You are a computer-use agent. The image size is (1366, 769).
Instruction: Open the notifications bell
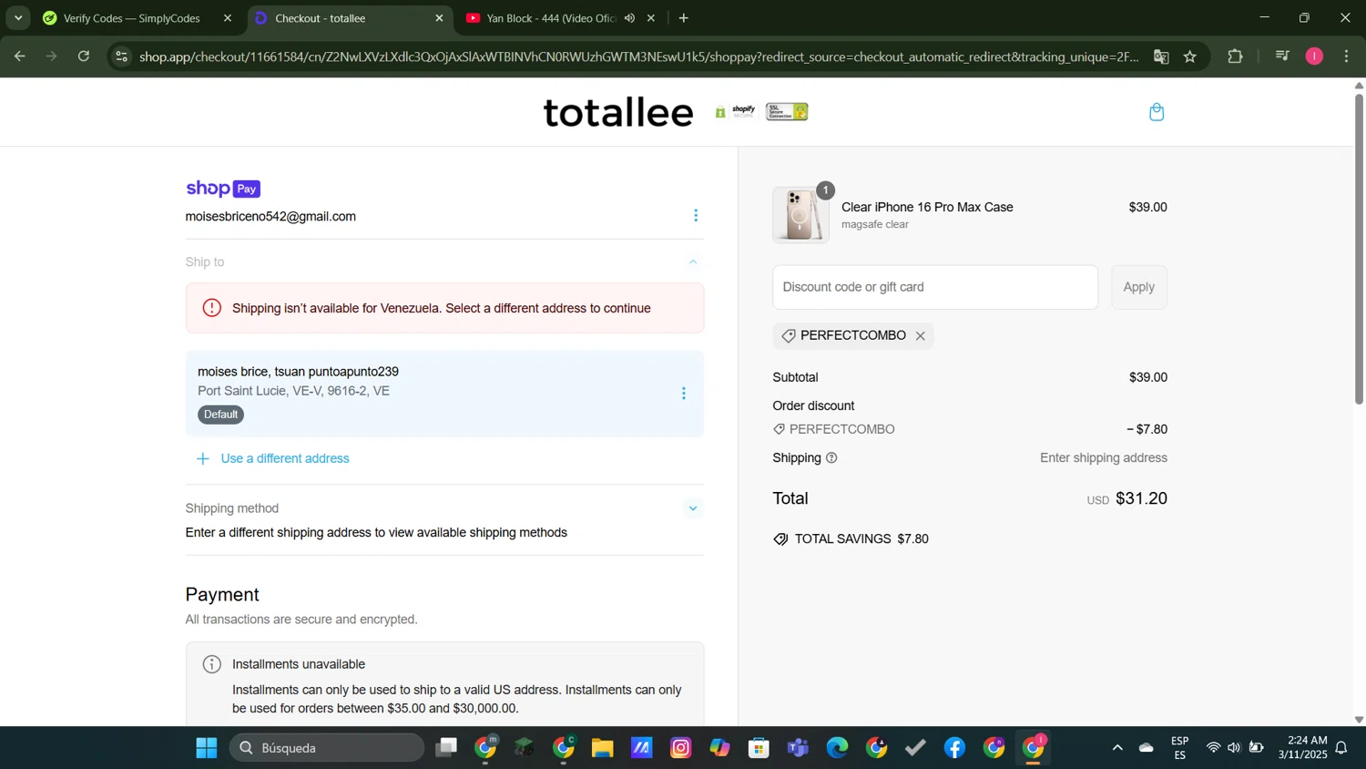click(1341, 748)
